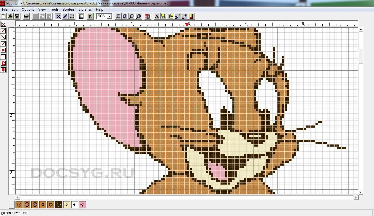The image size is (374, 216).
Task: Open the Help menu
Action: click(99, 9)
